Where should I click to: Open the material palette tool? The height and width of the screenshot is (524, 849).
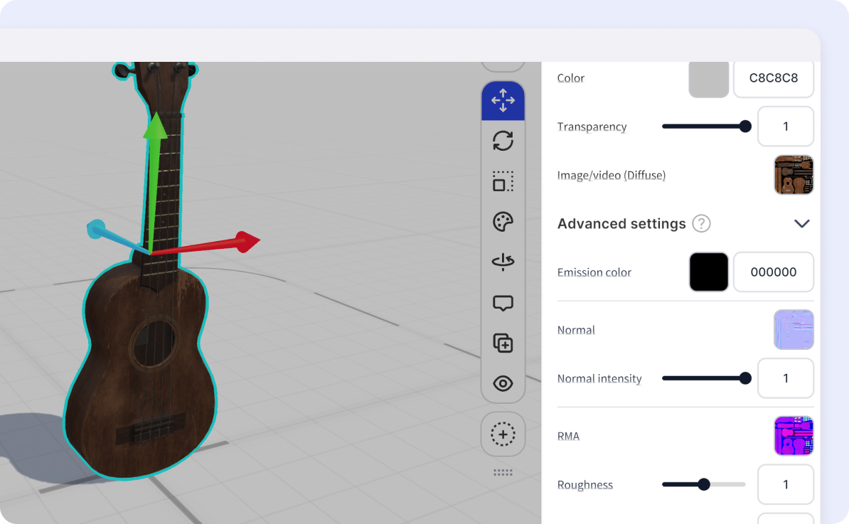point(503,221)
